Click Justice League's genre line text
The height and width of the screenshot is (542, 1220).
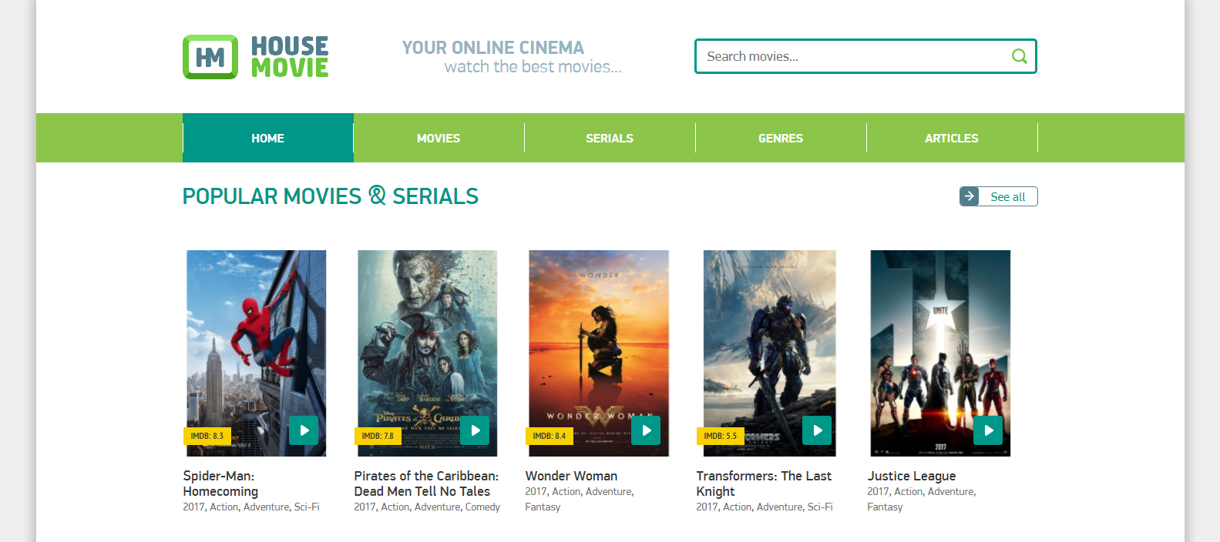click(x=922, y=499)
